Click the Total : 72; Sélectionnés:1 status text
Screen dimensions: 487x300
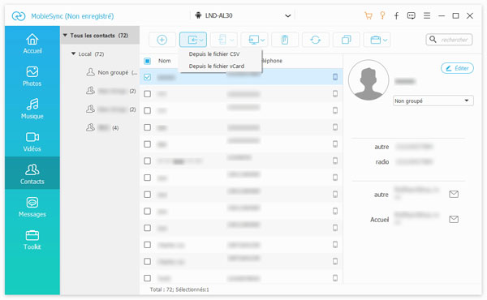pos(179,289)
